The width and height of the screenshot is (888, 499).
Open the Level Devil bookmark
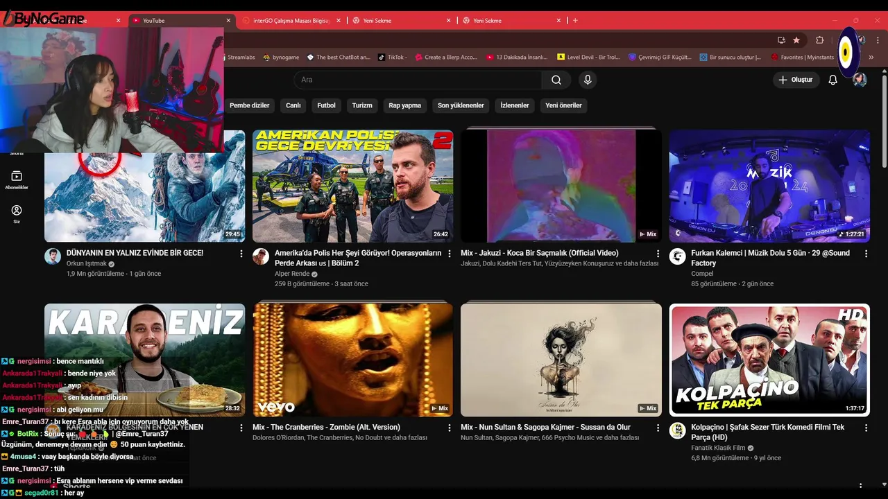point(589,58)
